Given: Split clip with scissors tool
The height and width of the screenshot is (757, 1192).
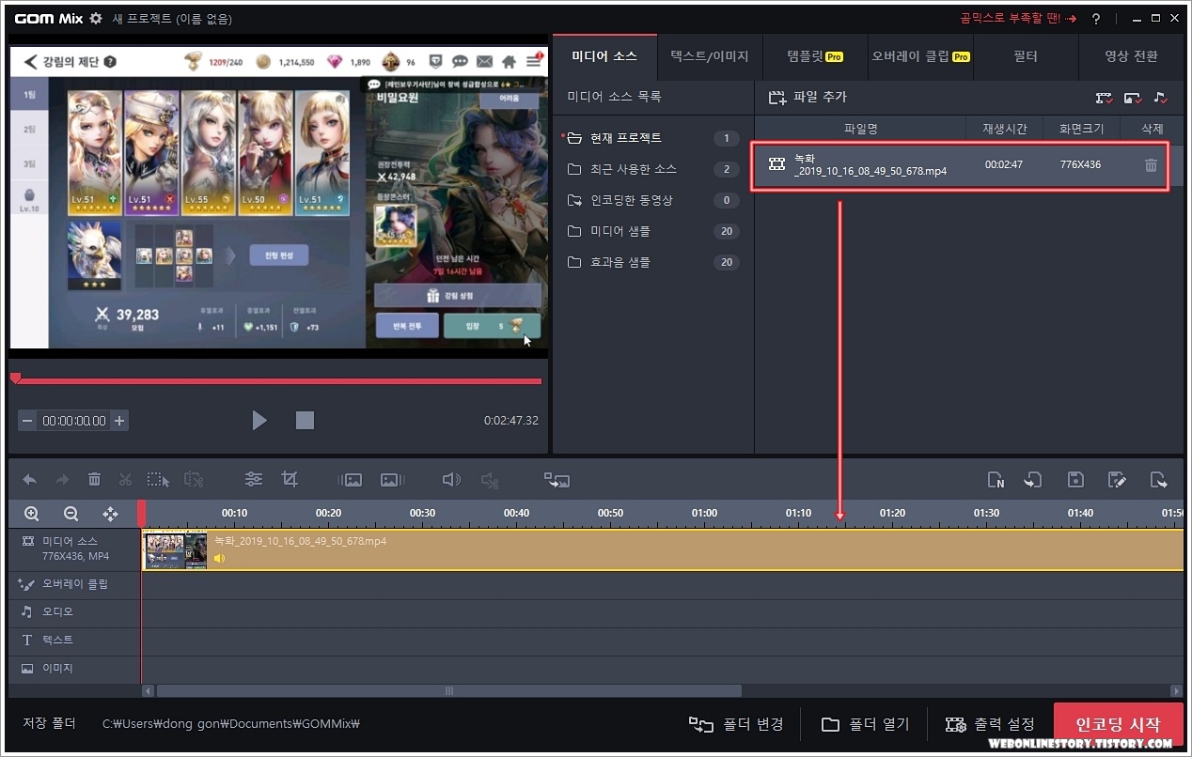Looking at the screenshot, I should (x=125, y=479).
